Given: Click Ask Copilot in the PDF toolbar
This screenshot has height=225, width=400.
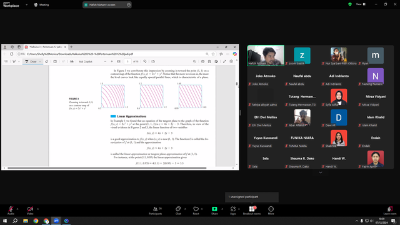Looking at the screenshot, I should (x=86, y=61).
